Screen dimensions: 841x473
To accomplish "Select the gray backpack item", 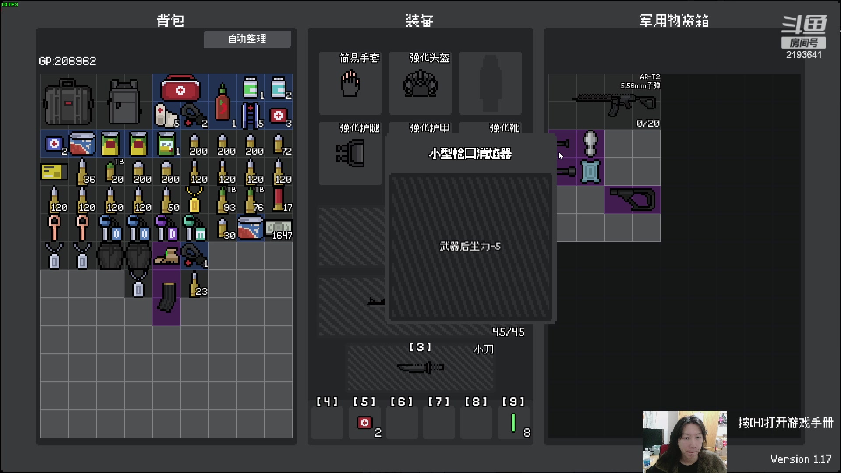I will pos(124,101).
